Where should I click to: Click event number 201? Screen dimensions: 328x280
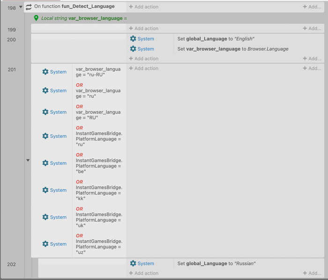point(12,70)
